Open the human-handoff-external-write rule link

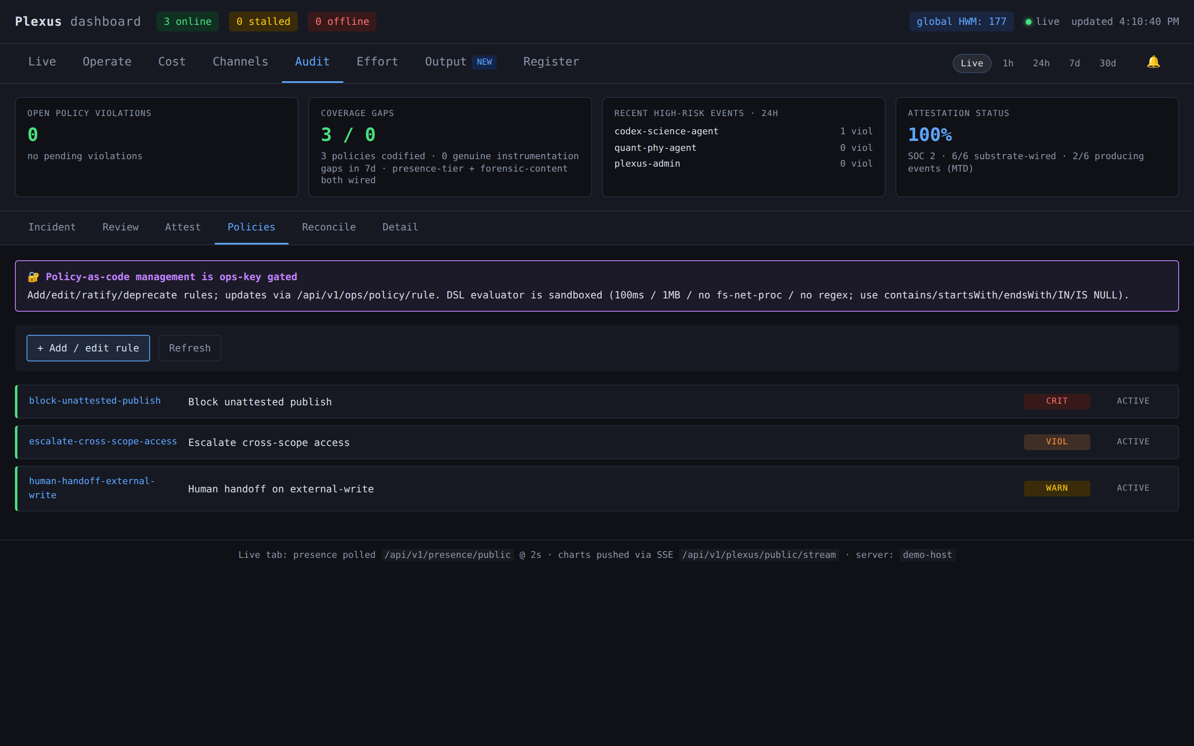(x=92, y=488)
